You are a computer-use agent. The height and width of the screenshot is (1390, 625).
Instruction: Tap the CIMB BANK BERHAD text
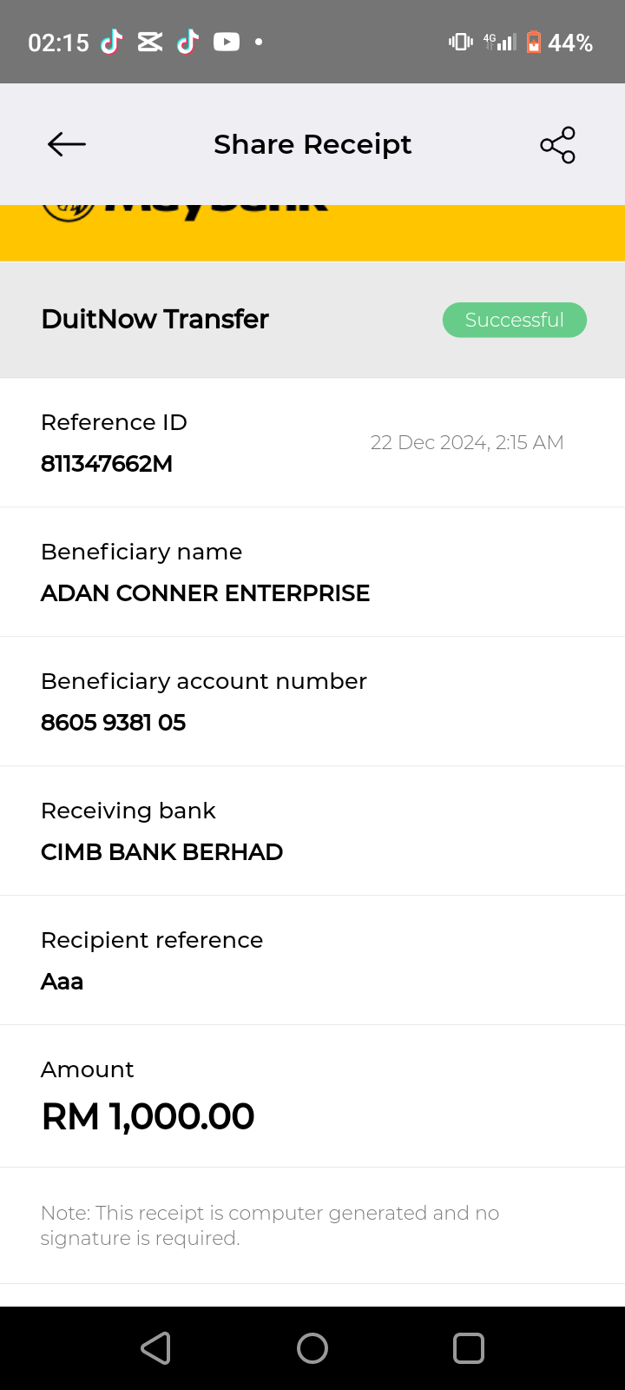(161, 852)
